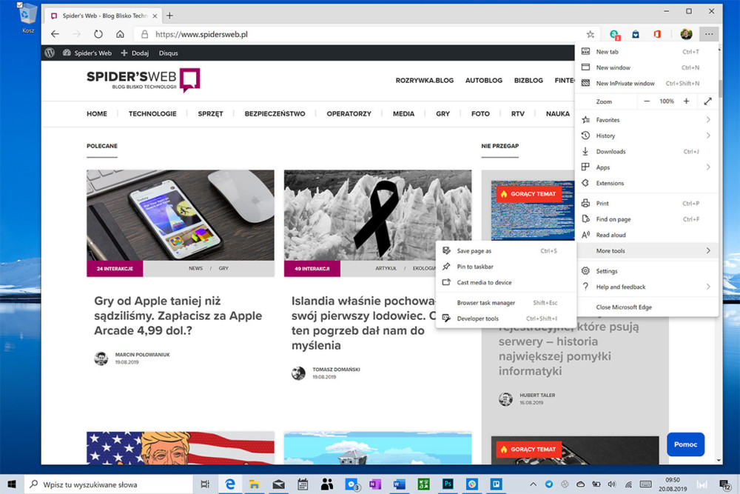Image resolution: width=740 pixels, height=494 pixels.
Task: Go to Home page icon
Action: tap(121, 34)
